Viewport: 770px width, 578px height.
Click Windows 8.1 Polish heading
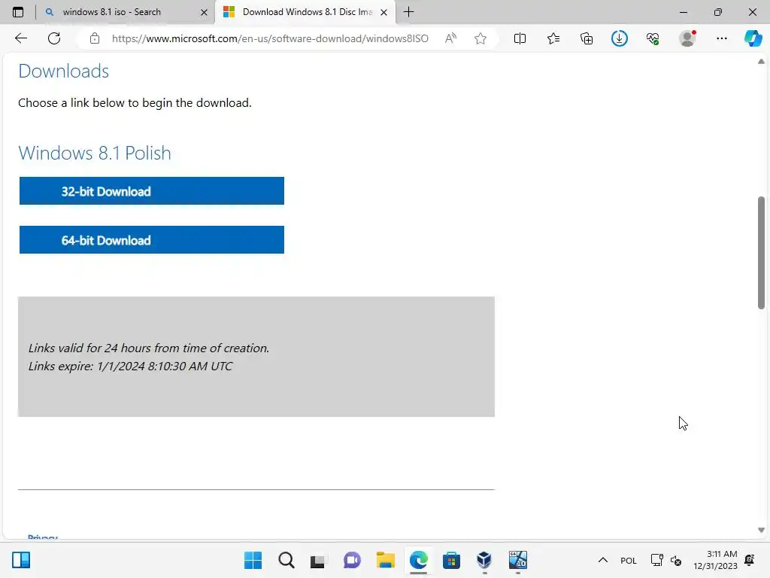[95, 153]
